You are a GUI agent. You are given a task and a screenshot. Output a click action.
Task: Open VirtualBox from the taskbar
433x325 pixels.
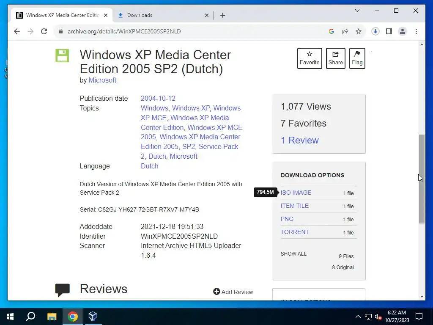tap(93, 317)
